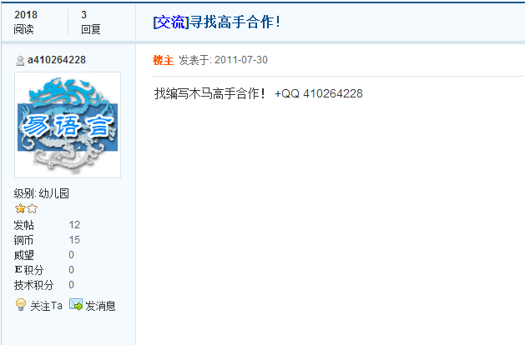
Task: Click the empty outline star icon
Action: pyautogui.click(x=33, y=208)
